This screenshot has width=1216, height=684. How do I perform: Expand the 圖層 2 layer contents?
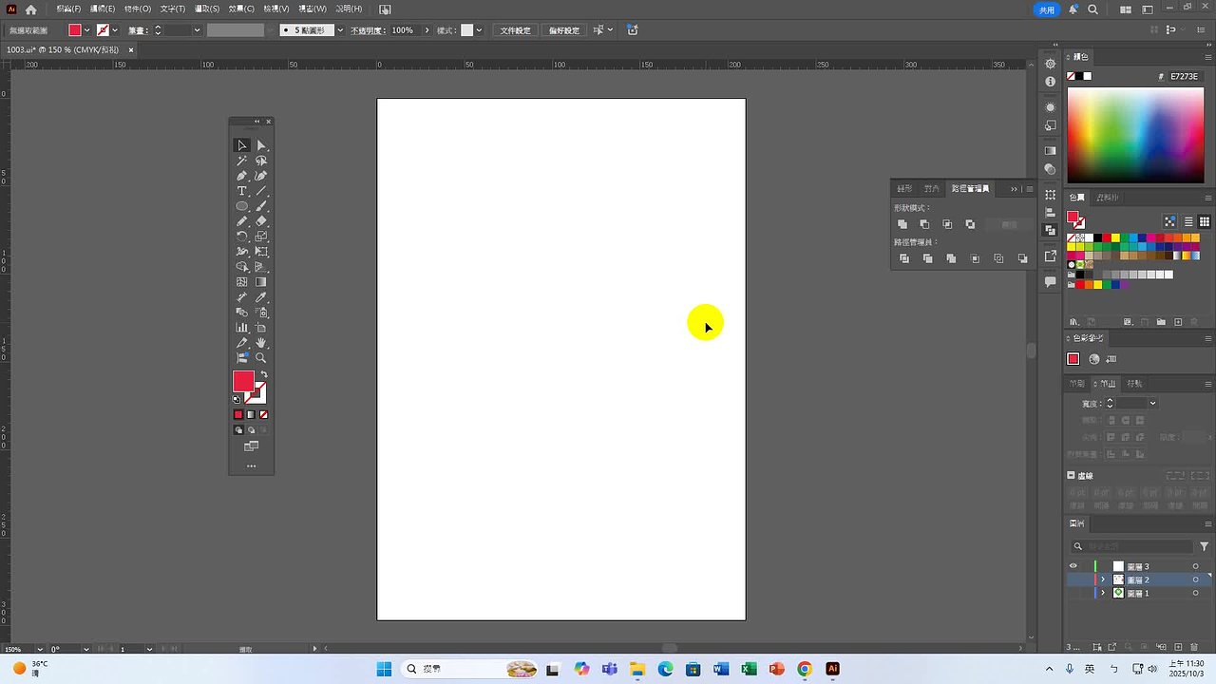click(1103, 579)
